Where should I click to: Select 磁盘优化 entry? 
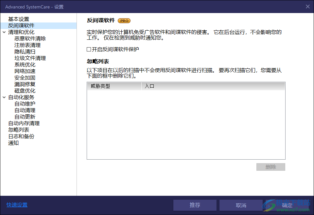(x=25, y=91)
